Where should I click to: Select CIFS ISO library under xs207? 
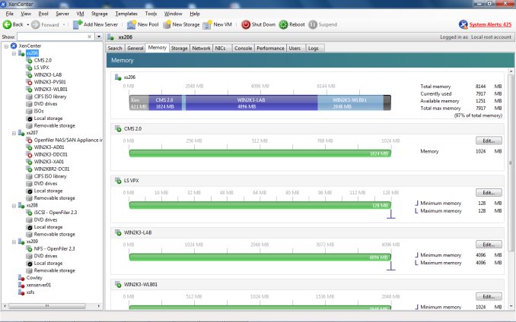(x=50, y=176)
